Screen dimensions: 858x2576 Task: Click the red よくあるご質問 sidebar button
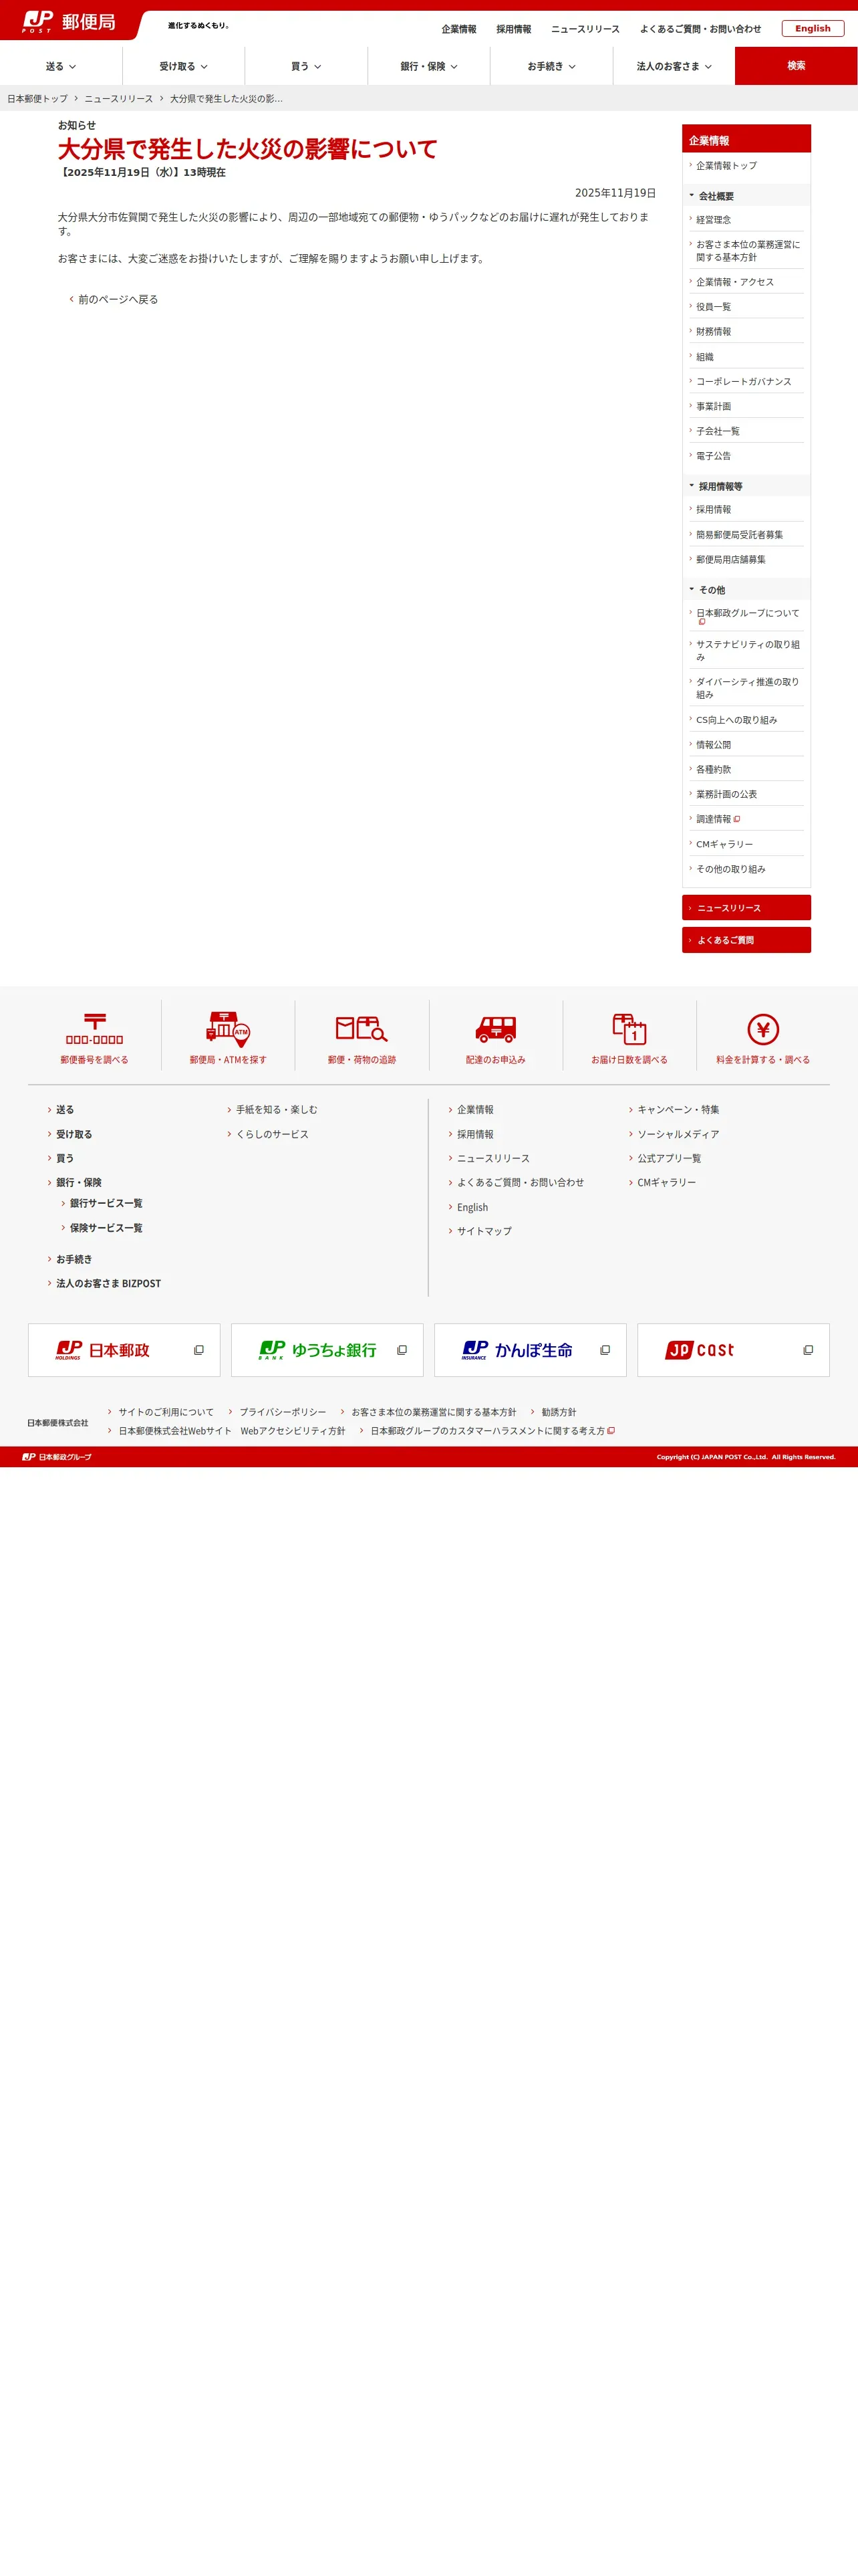click(x=747, y=940)
